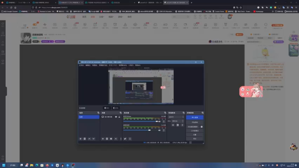This screenshot has width=299, height=168.
Task: Open virtual camera settings gear icon
Action: 201,127
